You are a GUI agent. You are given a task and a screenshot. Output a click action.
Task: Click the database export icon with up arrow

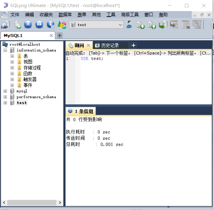tap(152, 24)
